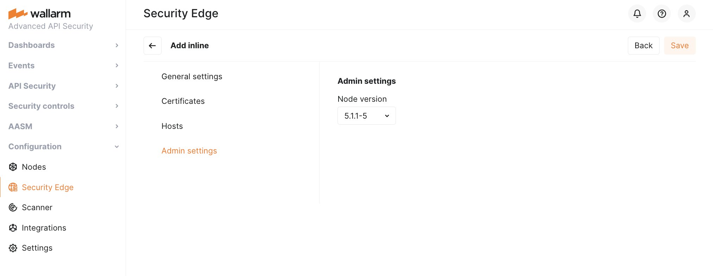Expand the API Security section
Screen dimensions: 713x276
coord(63,86)
